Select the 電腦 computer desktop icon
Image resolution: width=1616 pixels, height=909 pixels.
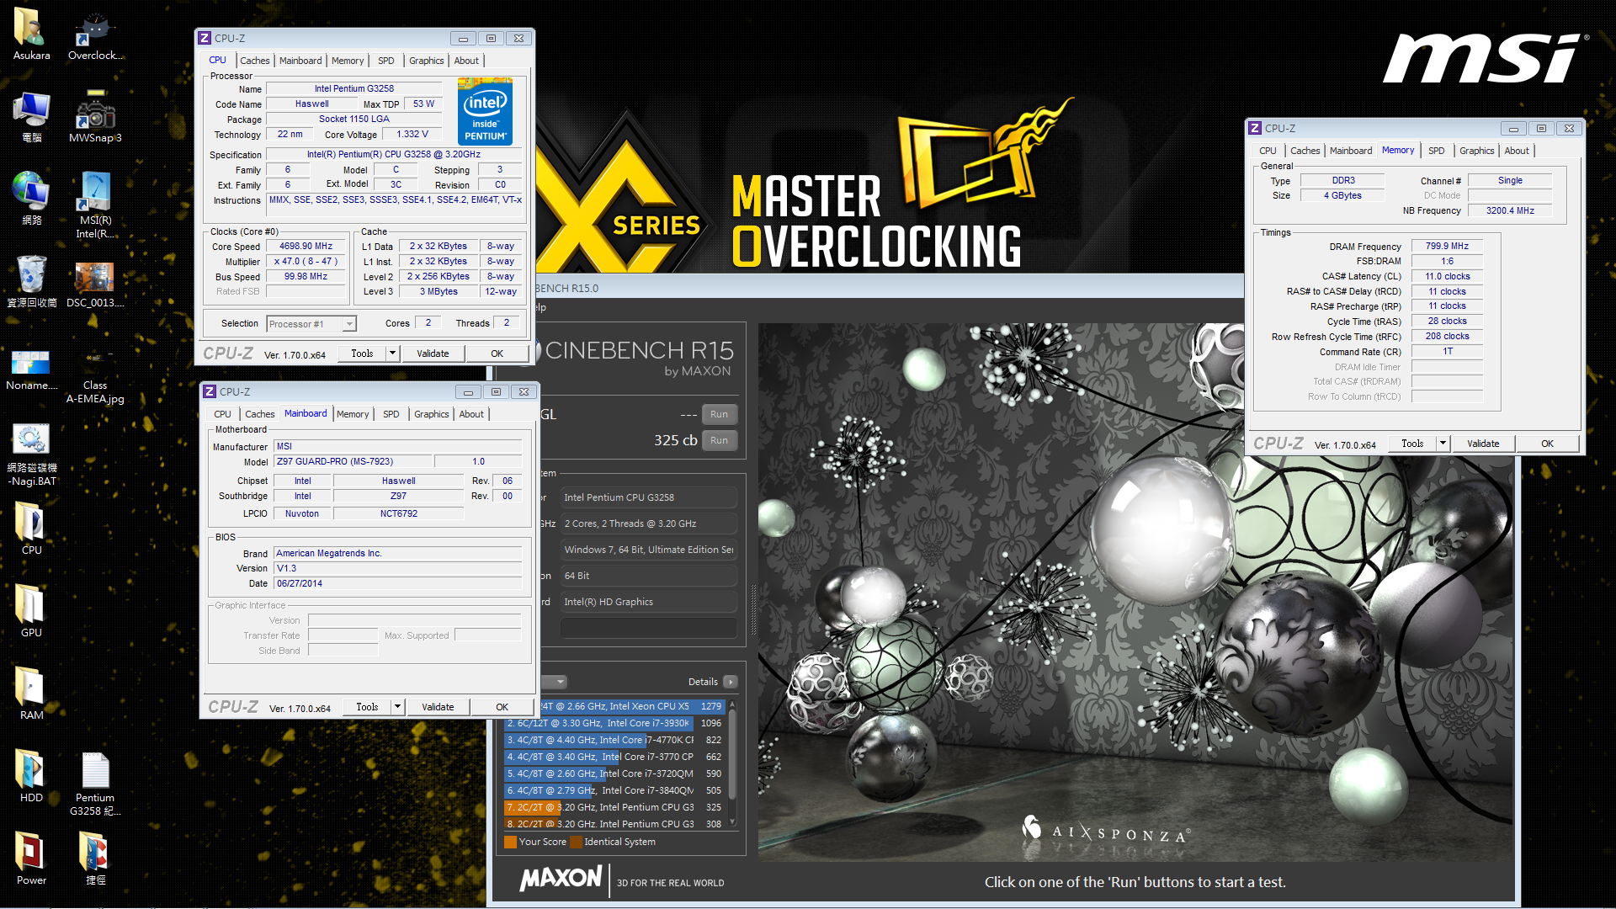tap(31, 116)
